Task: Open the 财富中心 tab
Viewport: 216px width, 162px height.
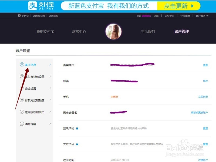Action: click(79, 32)
